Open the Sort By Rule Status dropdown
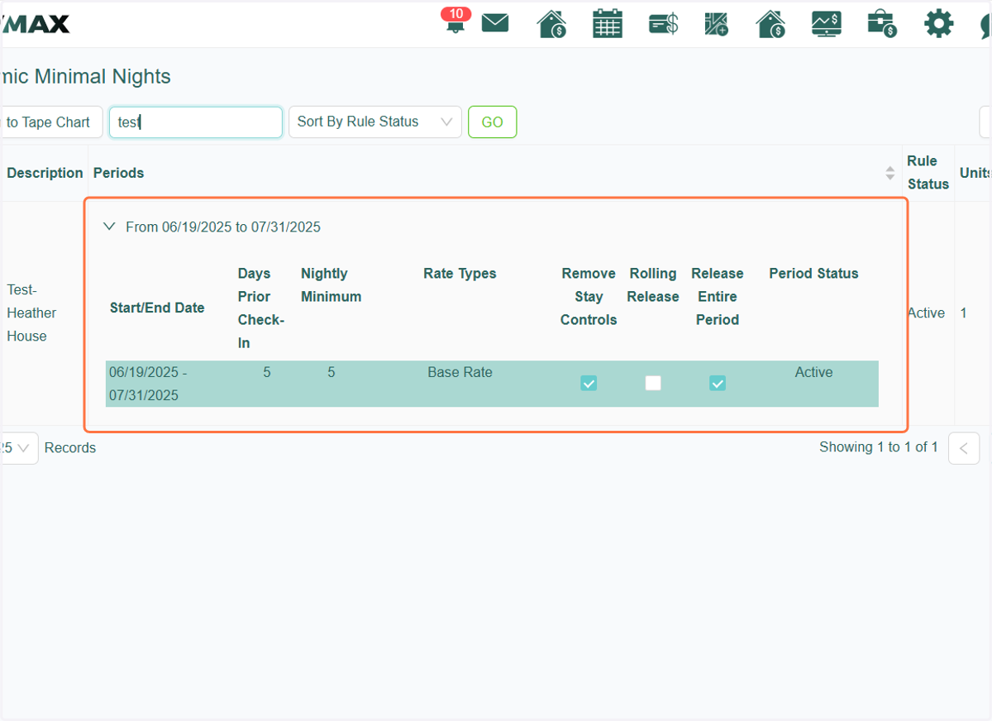The image size is (992, 721). [x=375, y=122]
